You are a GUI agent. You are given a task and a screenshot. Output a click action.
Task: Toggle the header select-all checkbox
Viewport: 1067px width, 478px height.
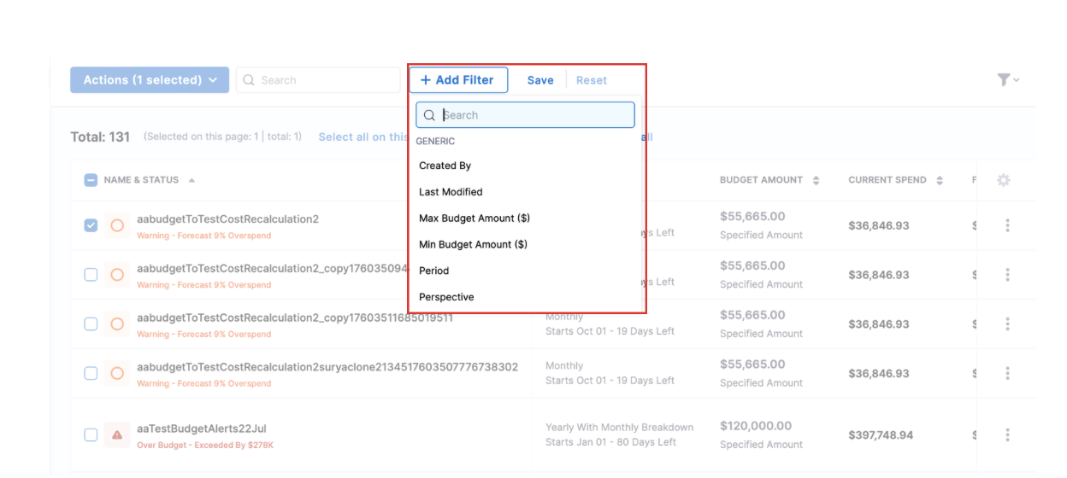91,180
